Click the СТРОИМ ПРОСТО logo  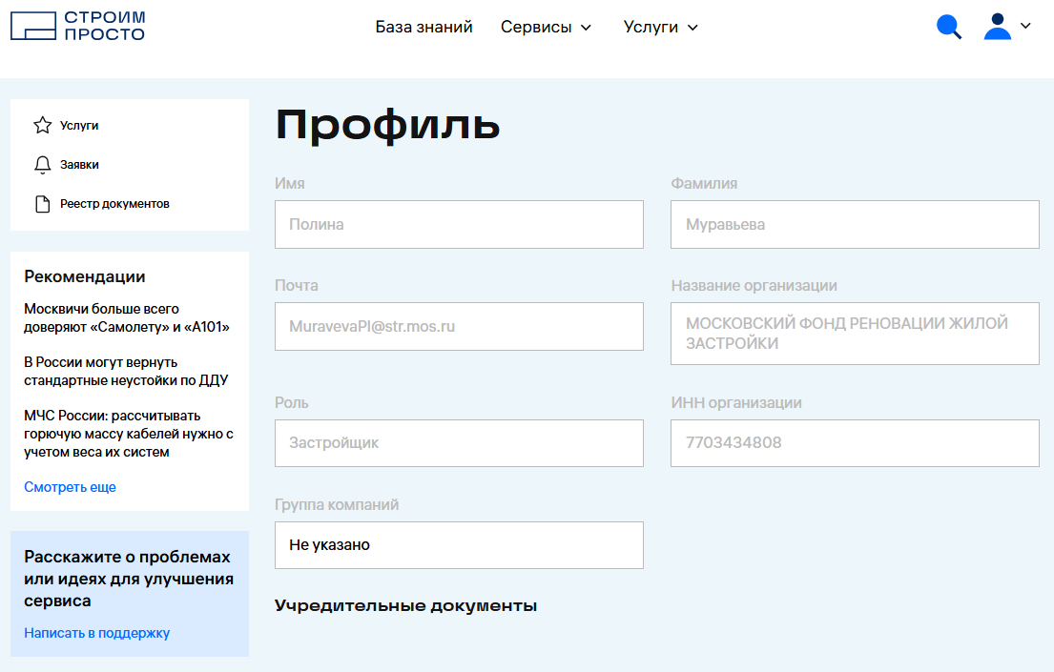point(76,26)
